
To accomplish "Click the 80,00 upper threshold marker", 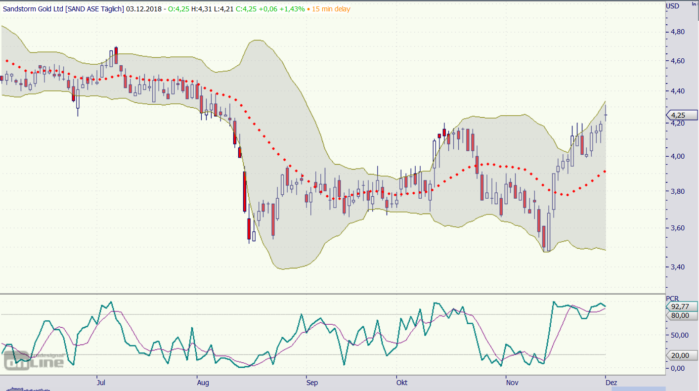I will (683, 315).
